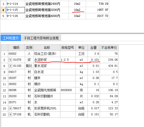Screen dimensions: 144x127
Task: Click the 编码 column header
Action: tap(16, 48)
